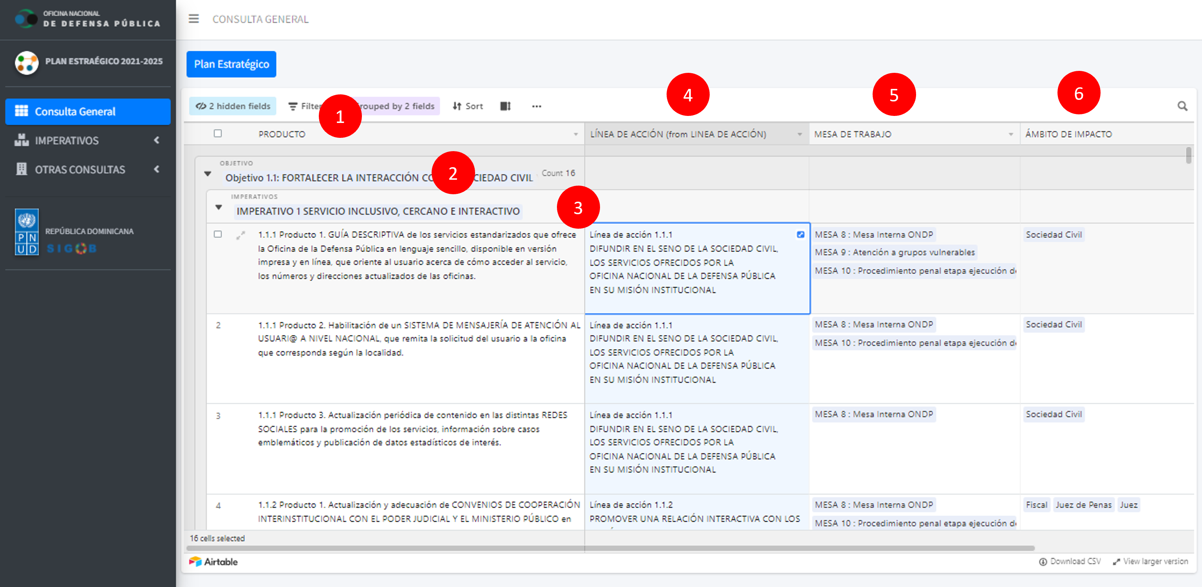Screen dimensions: 1202x587
Task: Click the MESA 9 : Atención a grupos vulnerables tag
Action: tap(895, 253)
